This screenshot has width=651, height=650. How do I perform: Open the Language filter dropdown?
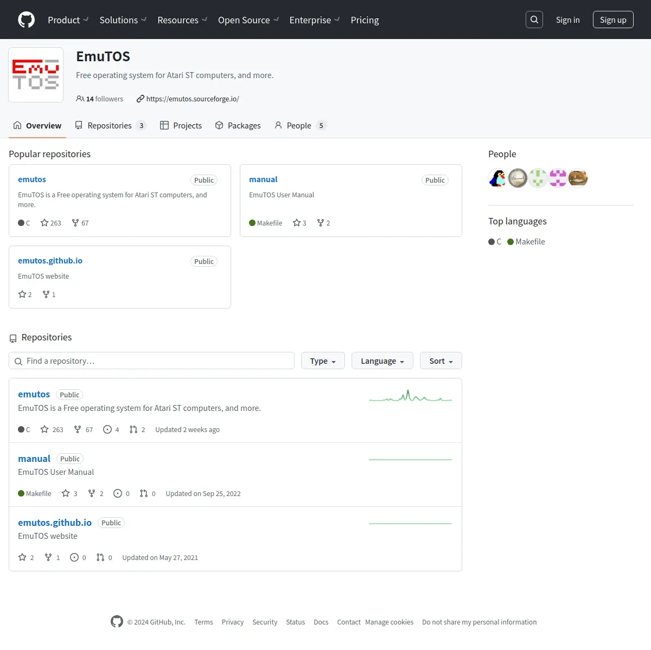coord(382,361)
